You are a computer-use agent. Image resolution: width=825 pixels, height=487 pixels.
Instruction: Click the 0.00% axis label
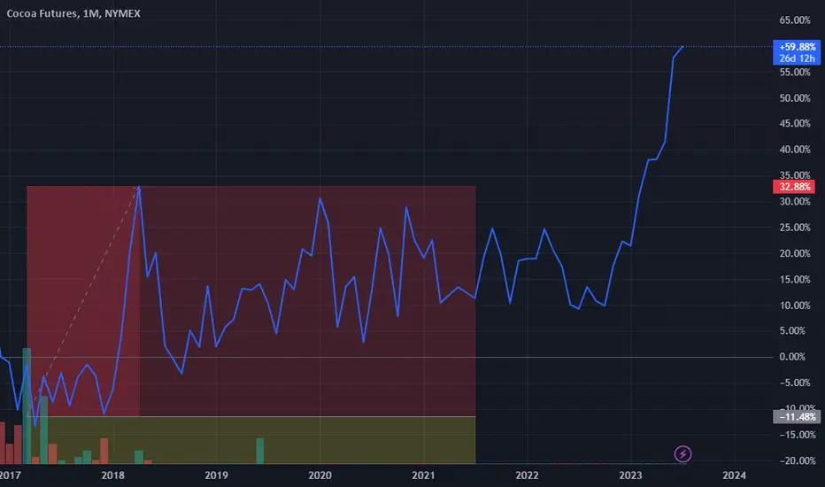click(792, 357)
